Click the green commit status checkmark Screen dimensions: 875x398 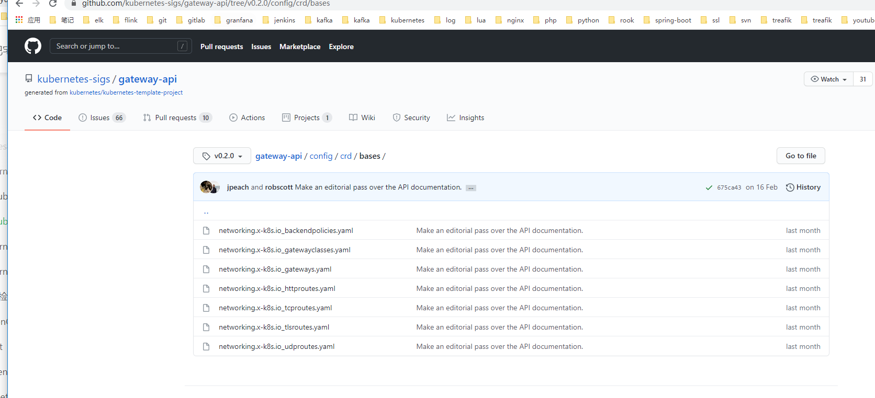[x=709, y=188]
